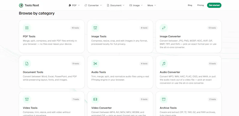Open the Audio Converter category title

click(170, 72)
